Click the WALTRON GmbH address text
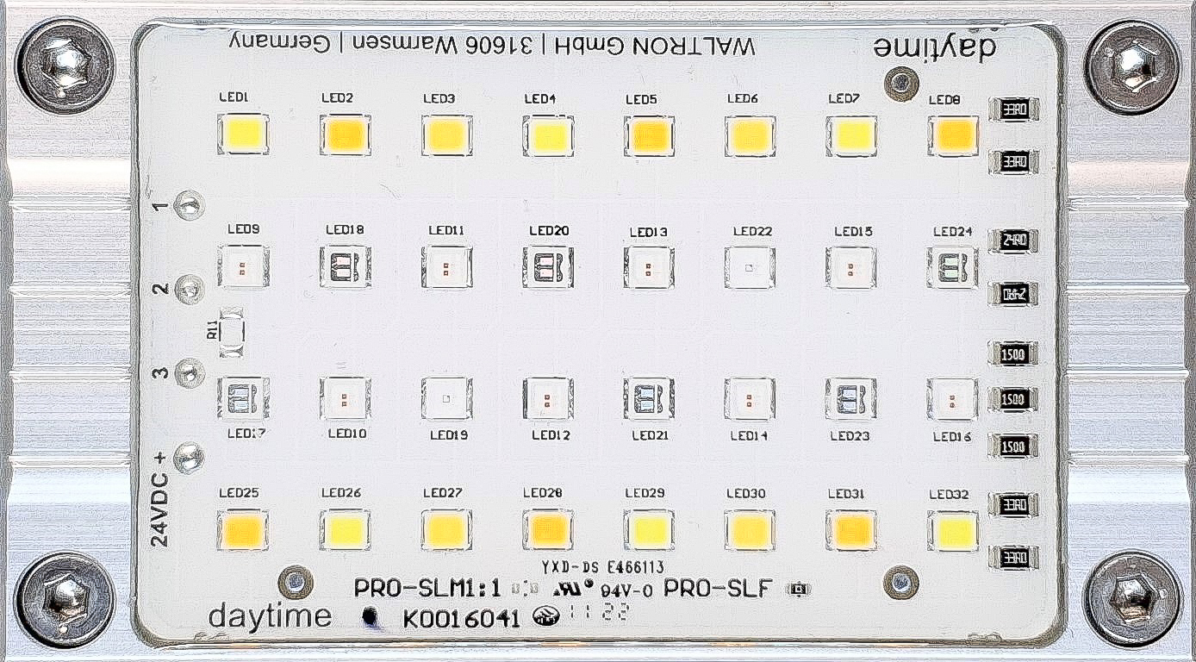The width and height of the screenshot is (1196, 662). [492, 46]
